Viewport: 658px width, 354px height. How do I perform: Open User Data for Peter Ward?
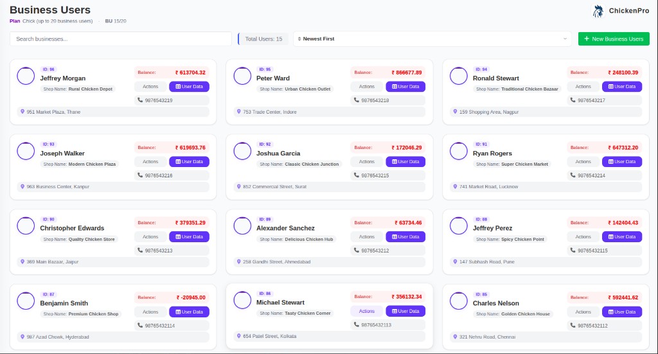click(x=405, y=86)
